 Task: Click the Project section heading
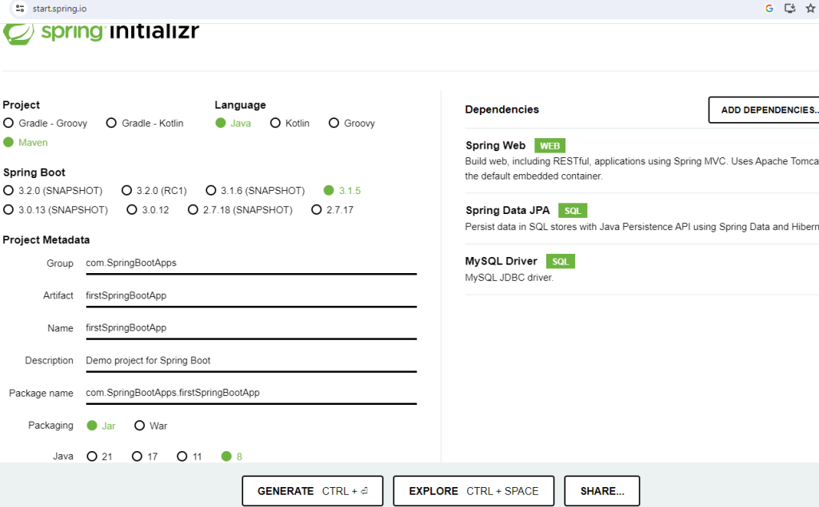pos(22,105)
